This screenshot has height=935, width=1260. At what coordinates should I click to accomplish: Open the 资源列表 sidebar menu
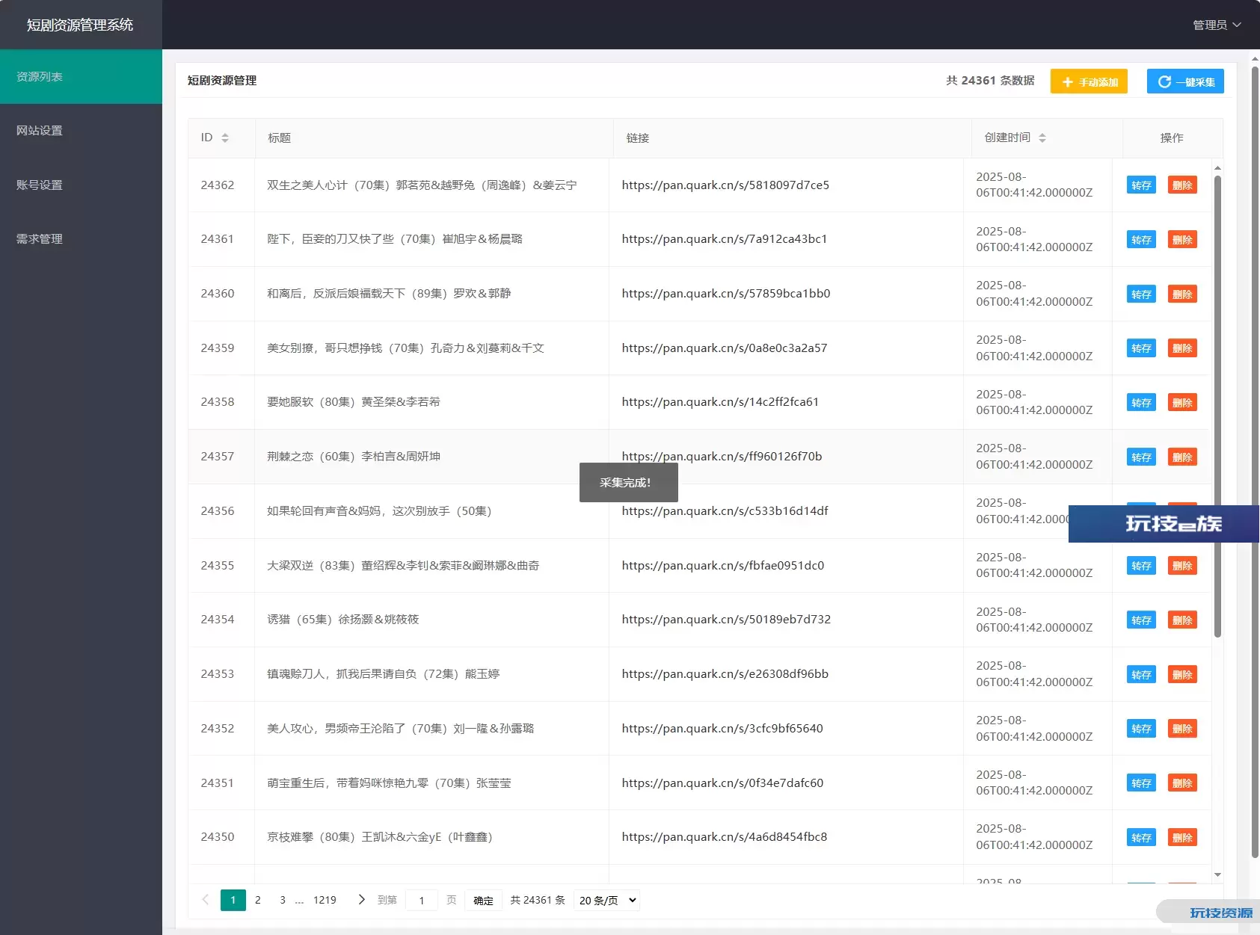81,76
